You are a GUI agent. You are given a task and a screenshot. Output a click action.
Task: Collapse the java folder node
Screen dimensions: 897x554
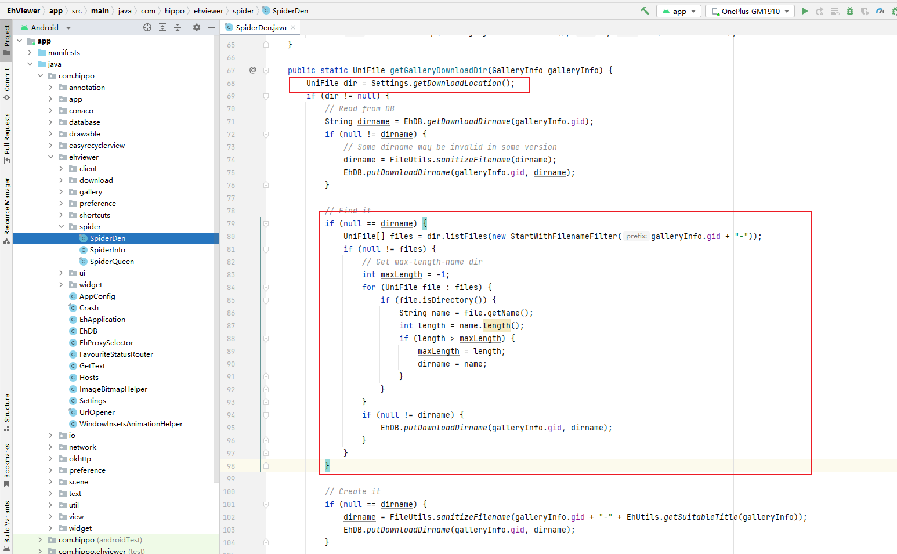click(x=30, y=64)
